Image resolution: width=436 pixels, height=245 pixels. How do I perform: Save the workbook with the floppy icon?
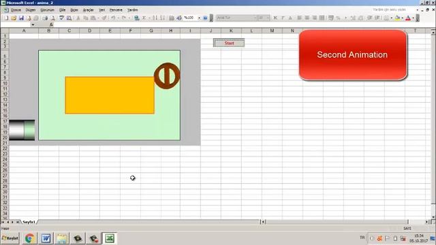tap(21, 18)
